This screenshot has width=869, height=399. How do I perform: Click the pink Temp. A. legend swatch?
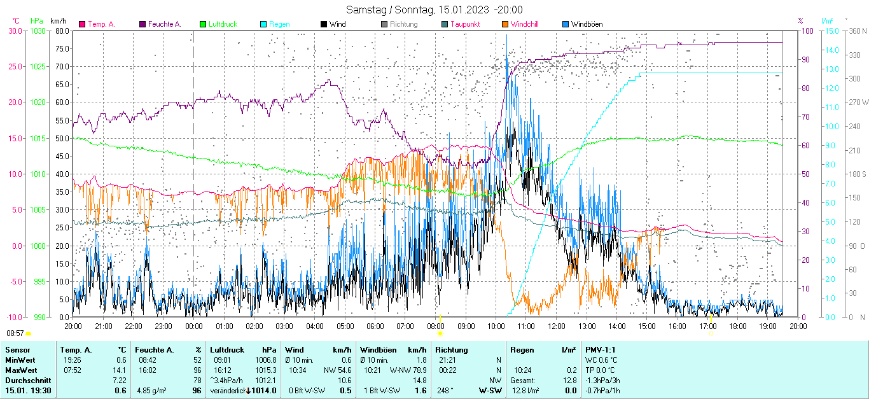click(x=81, y=24)
